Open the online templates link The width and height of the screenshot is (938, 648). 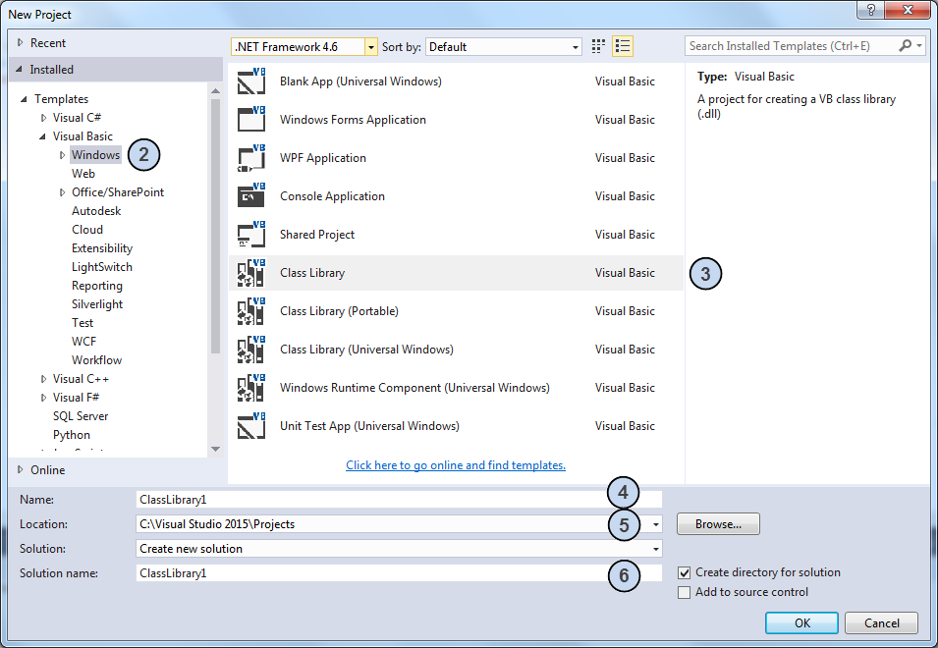455,465
